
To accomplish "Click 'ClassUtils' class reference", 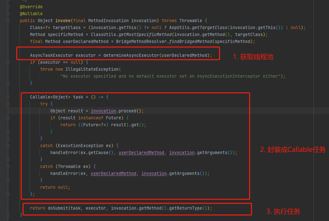I will pos(103,34).
